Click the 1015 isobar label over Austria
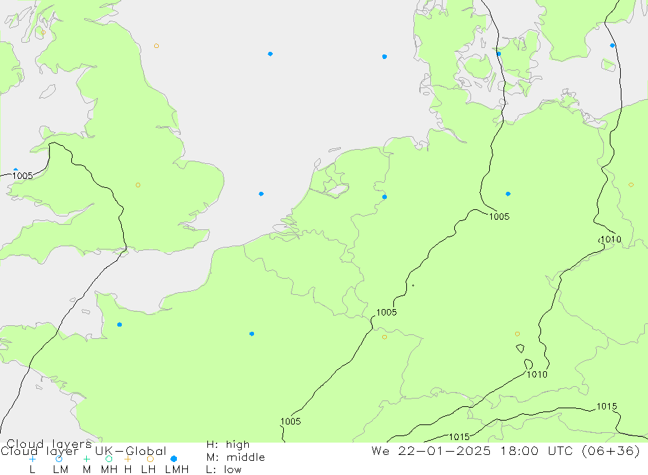 (607, 406)
